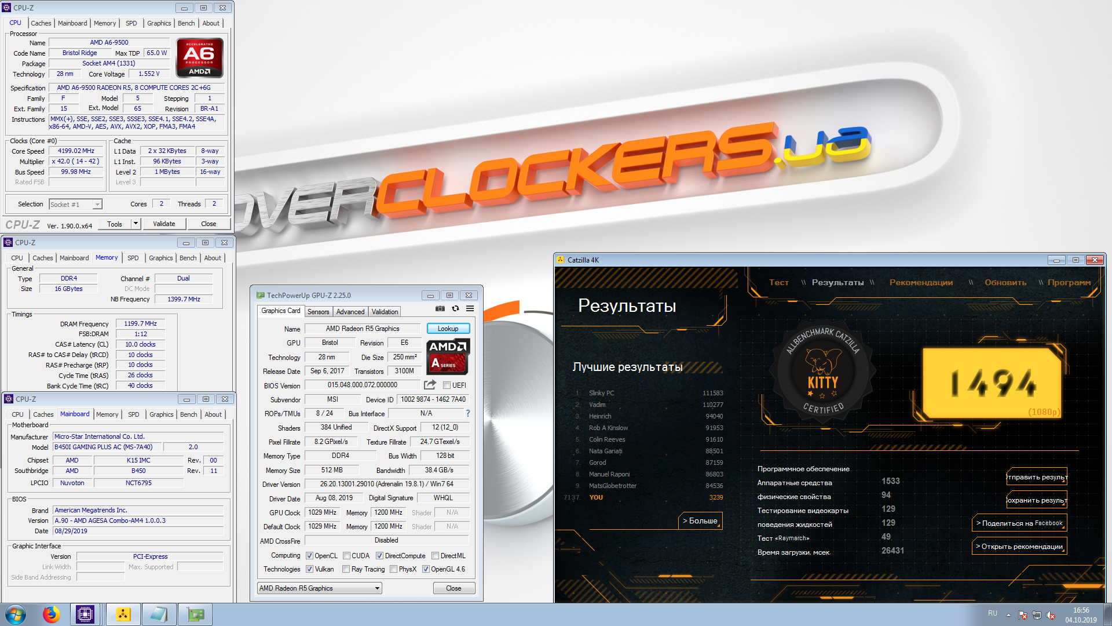Click the Lookup button in GPU-Z
1112x626 pixels.
(448, 329)
